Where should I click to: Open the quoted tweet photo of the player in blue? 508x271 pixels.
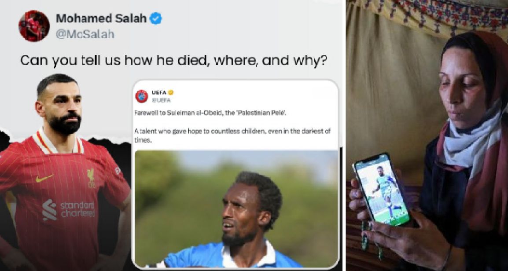click(x=236, y=209)
